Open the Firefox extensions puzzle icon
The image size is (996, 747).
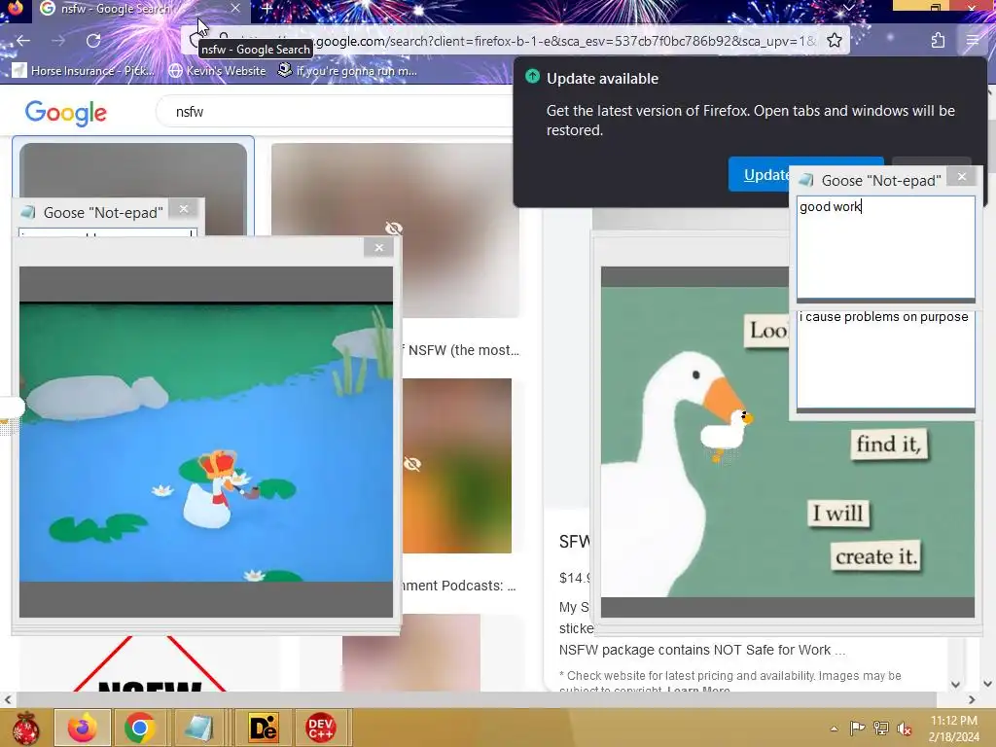point(938,41)
